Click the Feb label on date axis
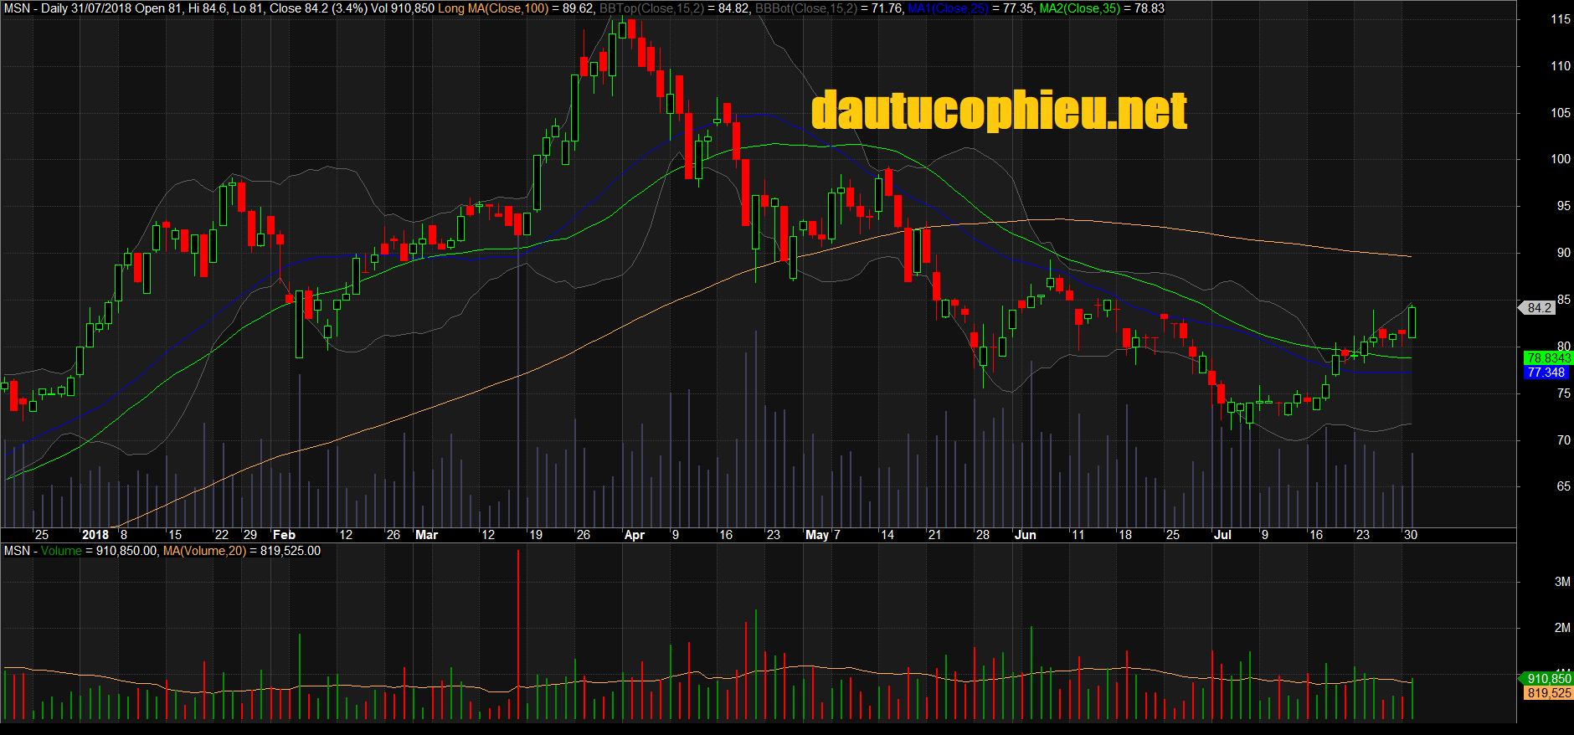This screenshot has height=735, width=1574. tap(284, 535)
